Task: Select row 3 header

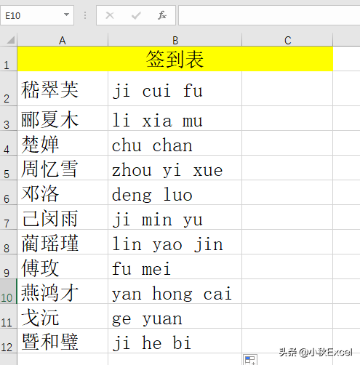Action: pos(9,119)
